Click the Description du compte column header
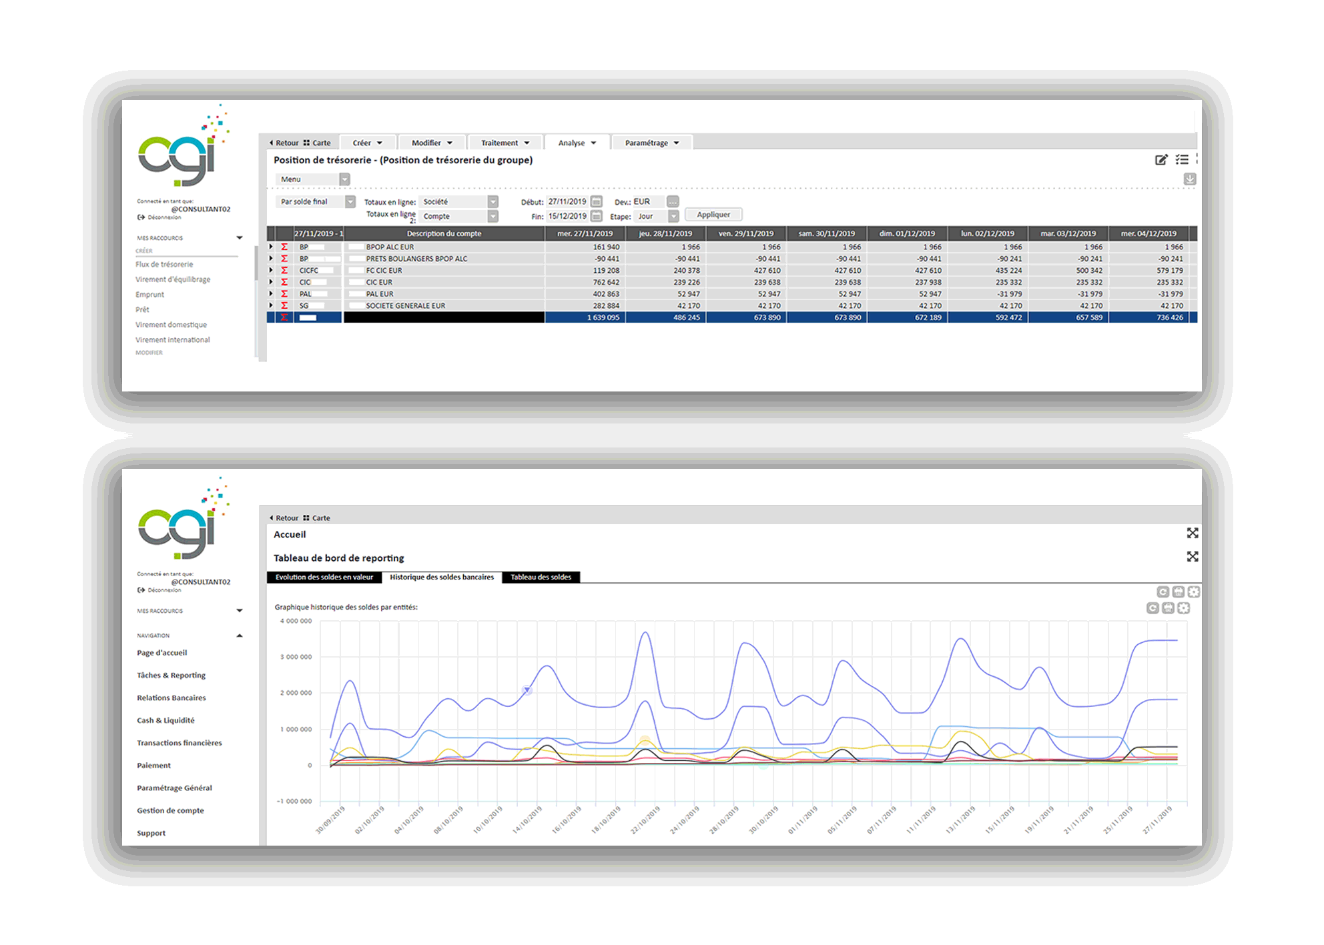The height and width of the screenshot is (945, 1324). point(444,233)
